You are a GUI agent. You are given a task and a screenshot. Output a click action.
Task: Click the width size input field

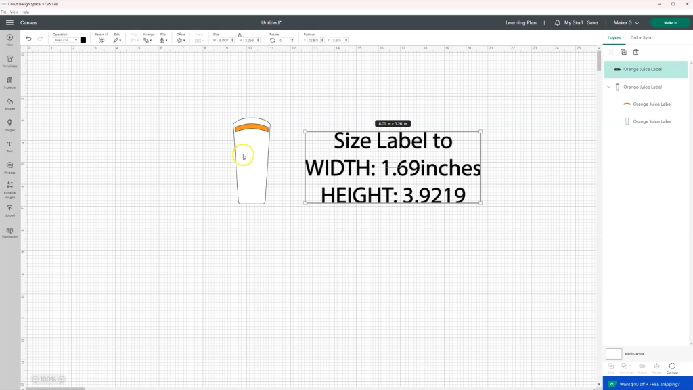tap(225, 40)
